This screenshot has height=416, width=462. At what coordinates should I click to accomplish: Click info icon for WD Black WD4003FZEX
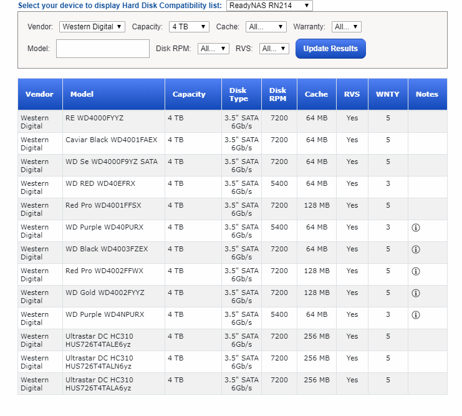click(x=416, y=249)
